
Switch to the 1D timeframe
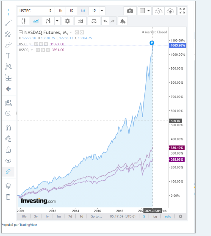(x=71, y=11)
